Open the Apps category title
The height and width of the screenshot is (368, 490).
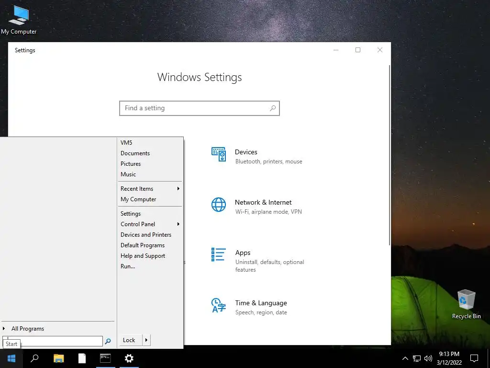(243, 253)
